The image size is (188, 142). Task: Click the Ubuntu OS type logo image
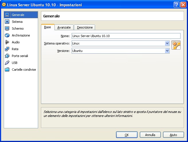[x=176, y=46]
